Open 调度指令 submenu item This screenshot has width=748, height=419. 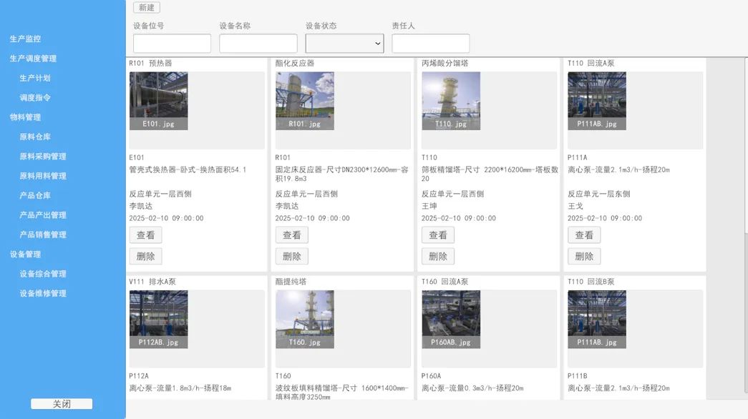tap(35, 97)
